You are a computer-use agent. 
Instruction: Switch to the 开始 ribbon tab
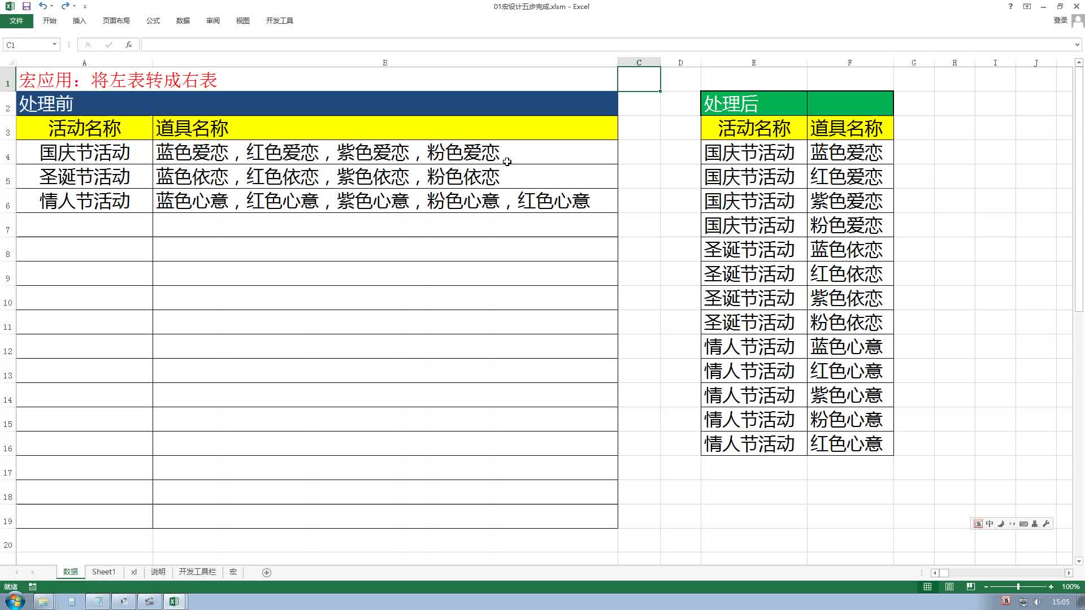click(50, 21)
